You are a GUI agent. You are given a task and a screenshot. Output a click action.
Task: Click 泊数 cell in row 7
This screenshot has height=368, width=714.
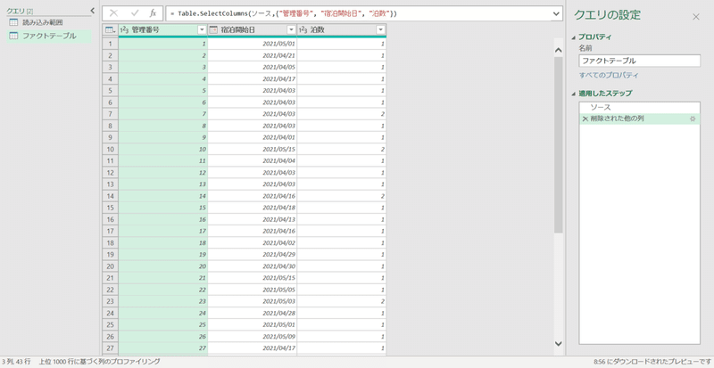[342, 114]
